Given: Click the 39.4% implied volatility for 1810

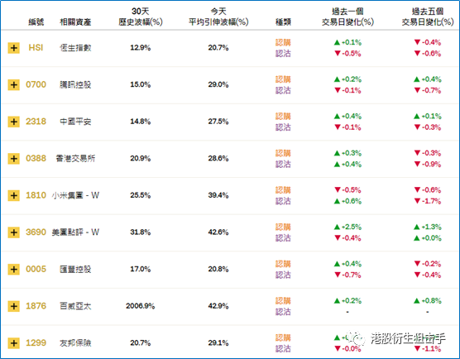Looking at the screenshot, I should coord(218,195).
